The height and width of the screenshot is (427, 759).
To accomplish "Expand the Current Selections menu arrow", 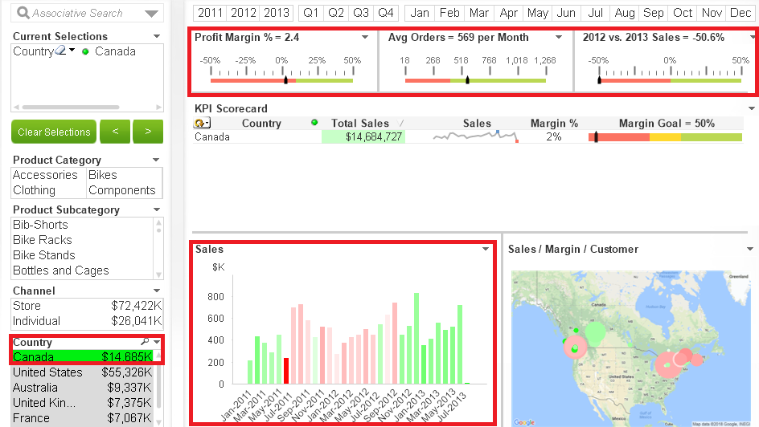I will tap(156, 36).
